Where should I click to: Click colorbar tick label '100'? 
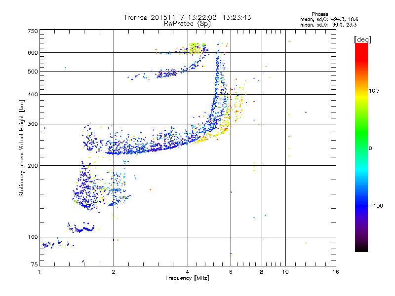coord(374,91)
